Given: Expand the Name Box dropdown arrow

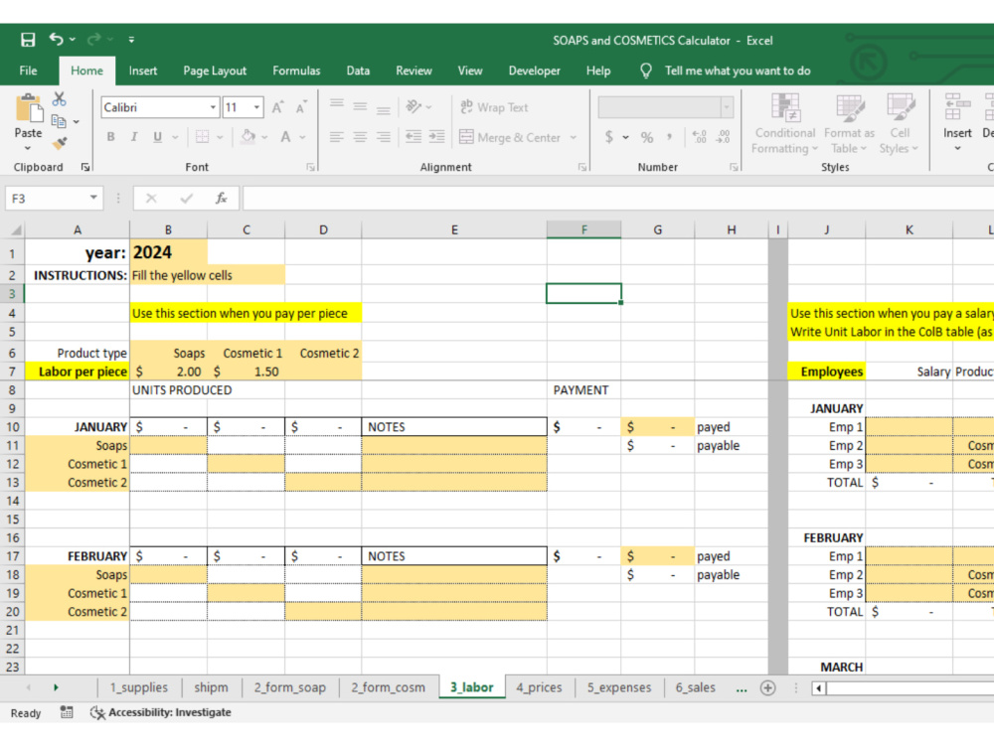Looking at the screenshot, I should click(93, 199).
